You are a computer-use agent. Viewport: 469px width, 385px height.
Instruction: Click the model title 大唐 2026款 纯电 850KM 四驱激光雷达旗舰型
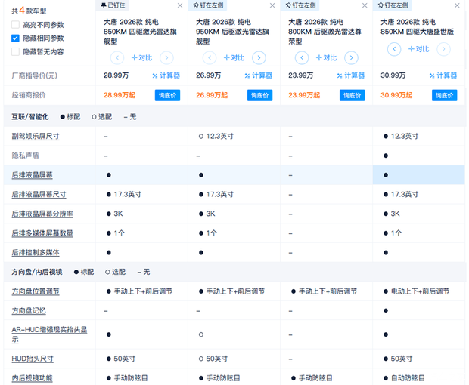140,32
